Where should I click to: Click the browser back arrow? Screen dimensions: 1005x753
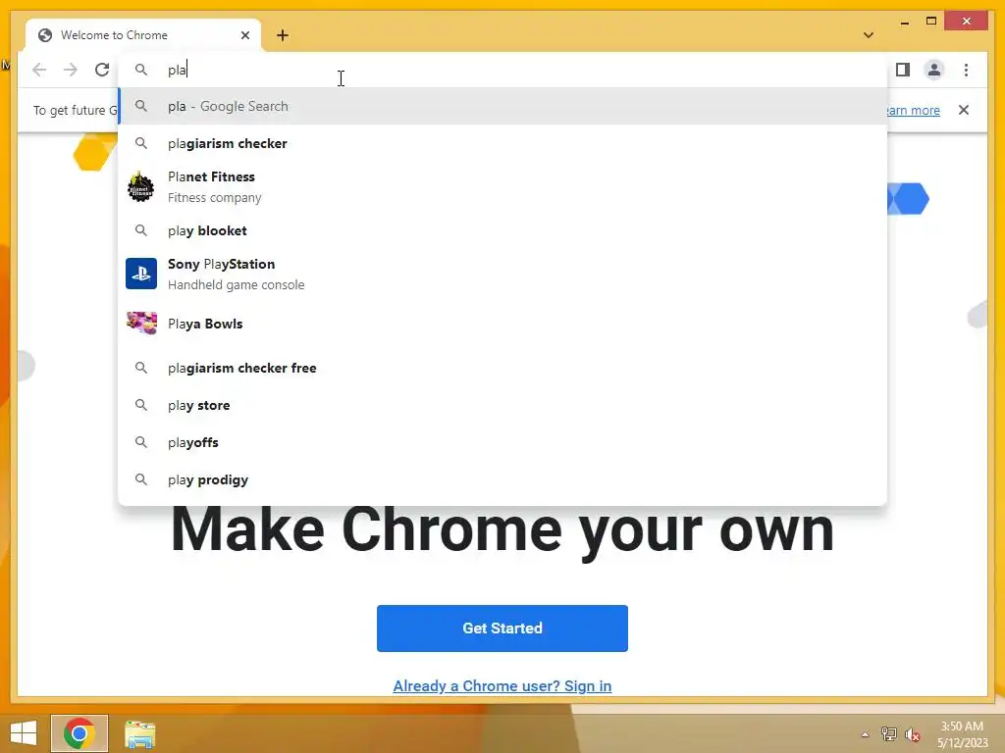(x=39, y=70)
